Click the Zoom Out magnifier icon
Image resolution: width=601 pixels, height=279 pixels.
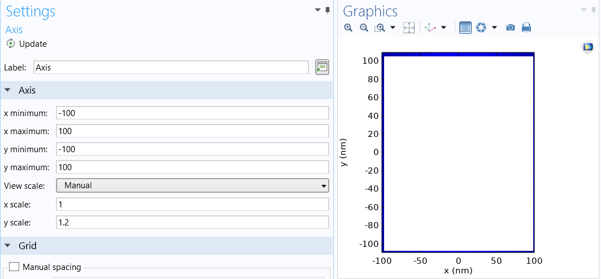click(364, 28)
